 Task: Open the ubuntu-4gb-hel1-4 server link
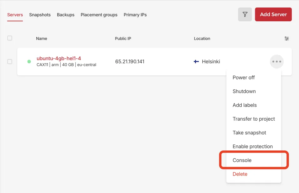tap(59, 58)
